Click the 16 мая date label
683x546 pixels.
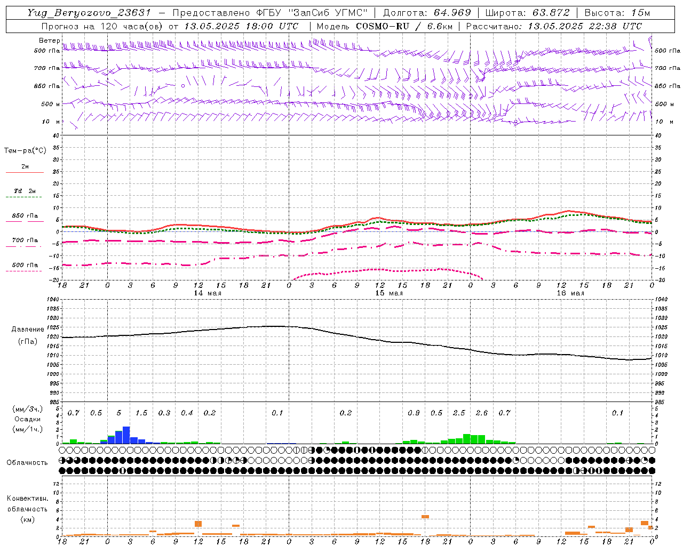(570, 293)
